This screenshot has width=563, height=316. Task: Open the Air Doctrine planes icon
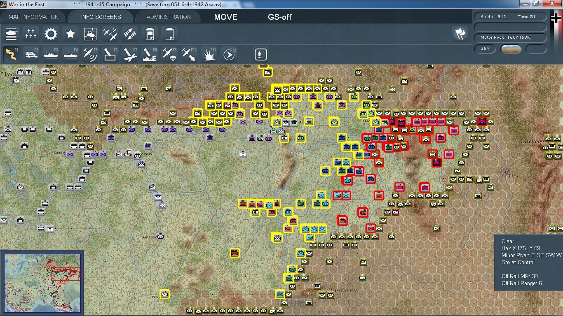(110, 34)
